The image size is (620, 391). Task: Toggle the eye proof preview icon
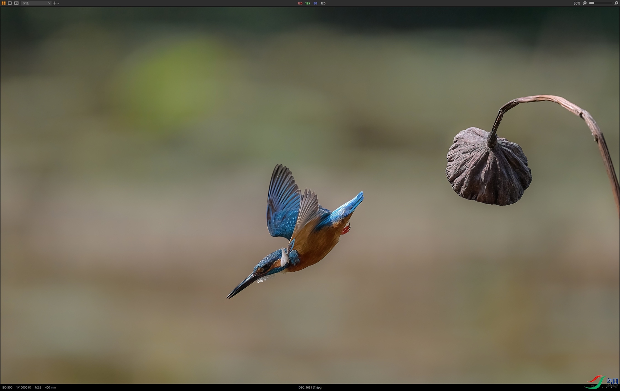pos(16,3)
